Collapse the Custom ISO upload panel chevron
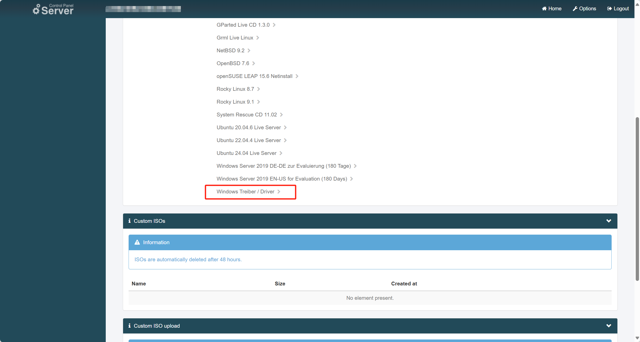 pyautogui.click(x=609, y=326)
